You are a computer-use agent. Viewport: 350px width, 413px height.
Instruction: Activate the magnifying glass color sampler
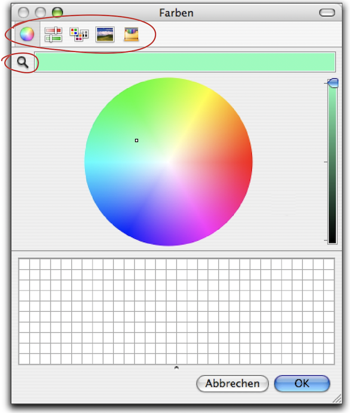pyautogui.click(x=22, y=62)
